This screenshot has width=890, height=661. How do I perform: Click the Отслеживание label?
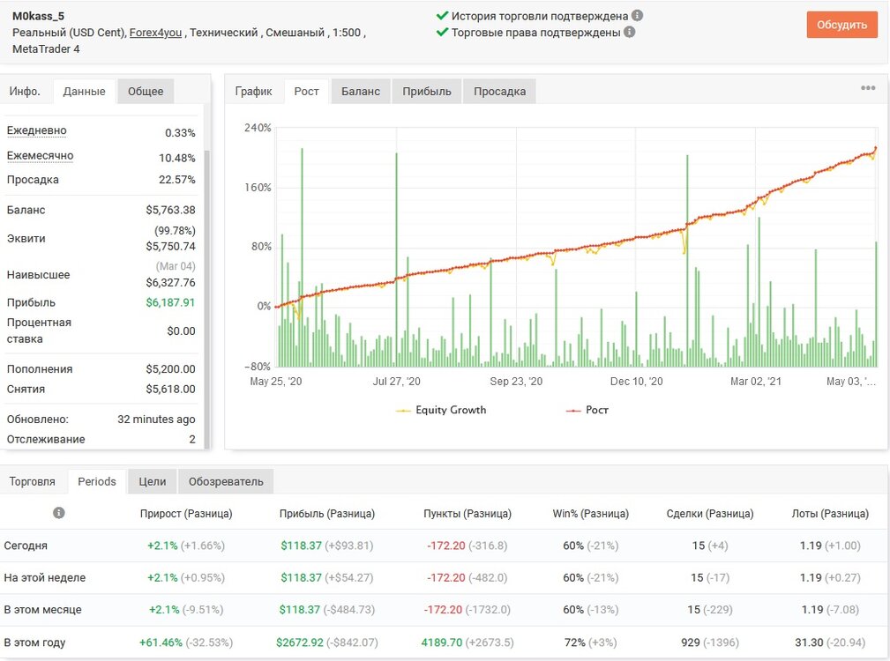(x=46, y=439)
